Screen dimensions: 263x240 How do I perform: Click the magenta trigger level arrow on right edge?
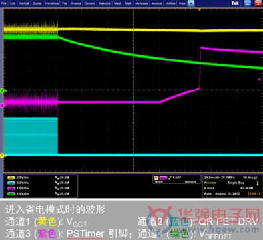tap(260, 80)
